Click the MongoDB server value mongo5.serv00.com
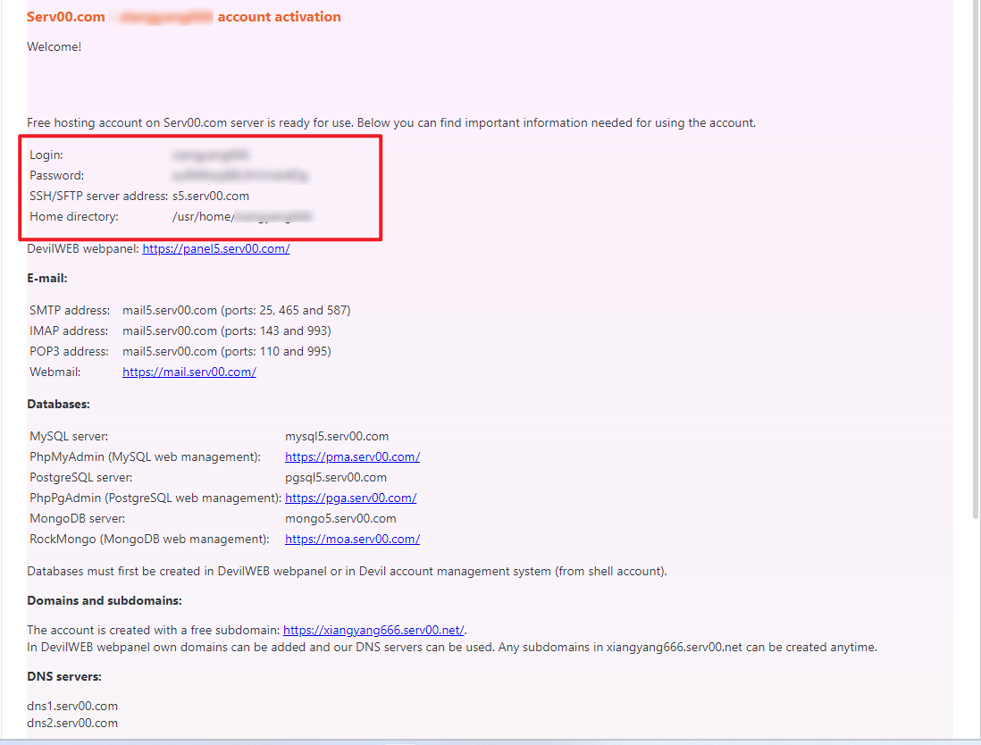981x745 pixels. [x=340, y=519]
